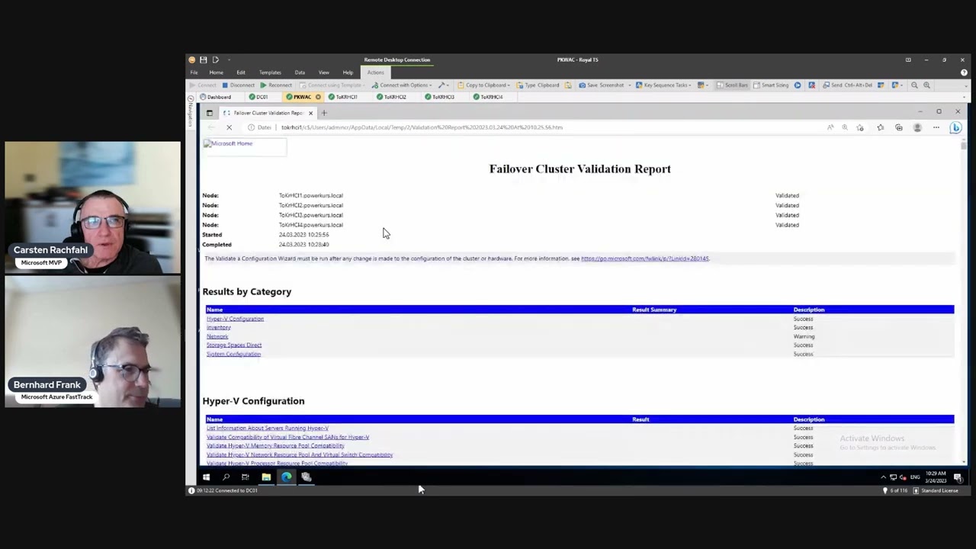Close the Failover Cluster Validation Report tab

(x=310, y=113)
